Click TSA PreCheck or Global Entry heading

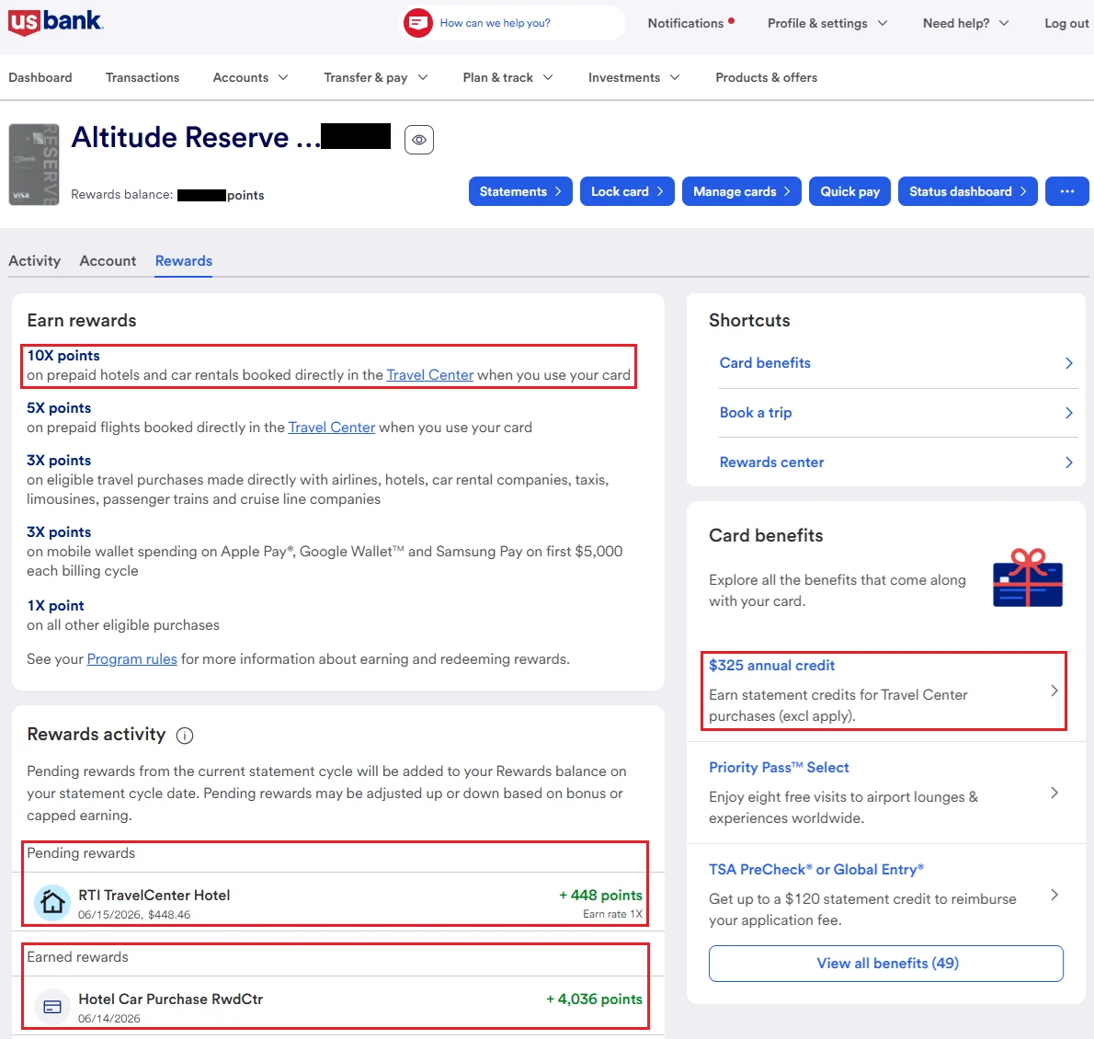point(816,869)
